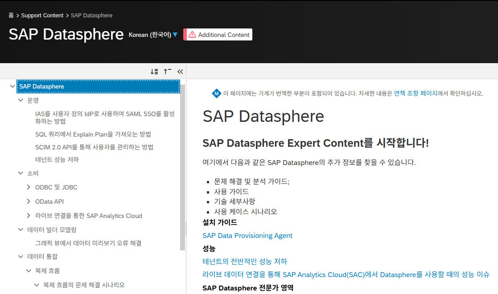Collapse the 데이터 빌더 모델링 section
Viewport: 498px width, 294px height.
[21, 230]
